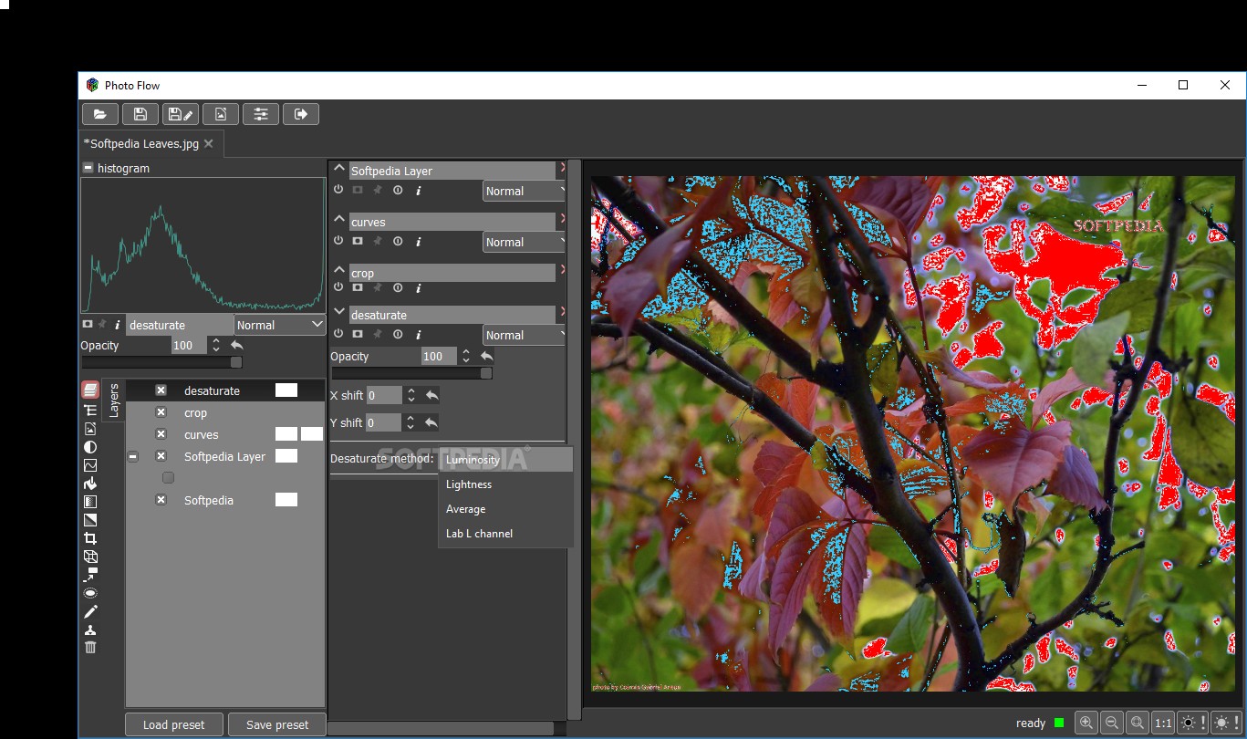Click the Trash icon to delete a layer
The image size is (1247, 739).
coord(89,647)
